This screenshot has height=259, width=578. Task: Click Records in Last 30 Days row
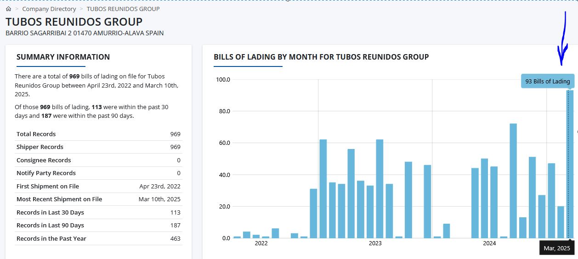98,213
